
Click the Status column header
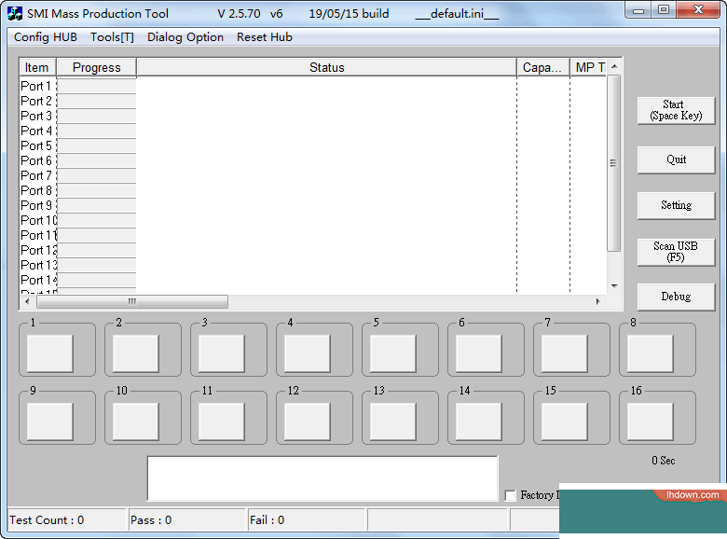(327, 67)
